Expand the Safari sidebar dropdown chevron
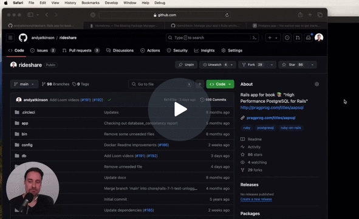The height and width of the screenshot is (219, 359). click(38, 15)
